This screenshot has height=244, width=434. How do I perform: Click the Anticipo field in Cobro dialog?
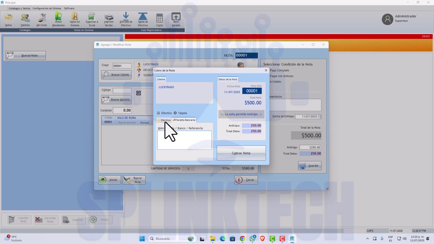tap(252, 125)
